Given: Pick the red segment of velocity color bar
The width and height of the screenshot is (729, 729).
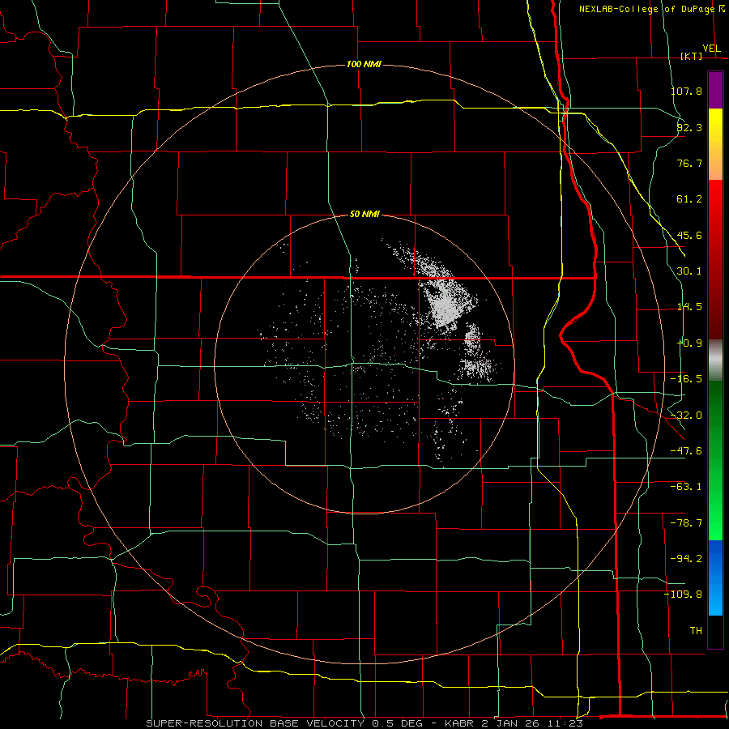Looking at the screenshot, I should pyautogui.click(x=715, y=259).
